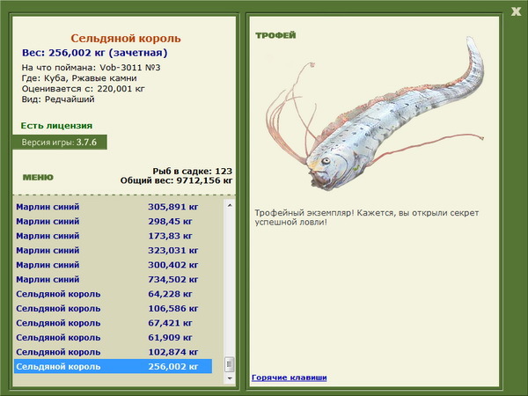Select Сельдяной король 64,228 кг entry
Image resolution: width=528 pixels, height=396 pixels.
[x=114, y=294]
